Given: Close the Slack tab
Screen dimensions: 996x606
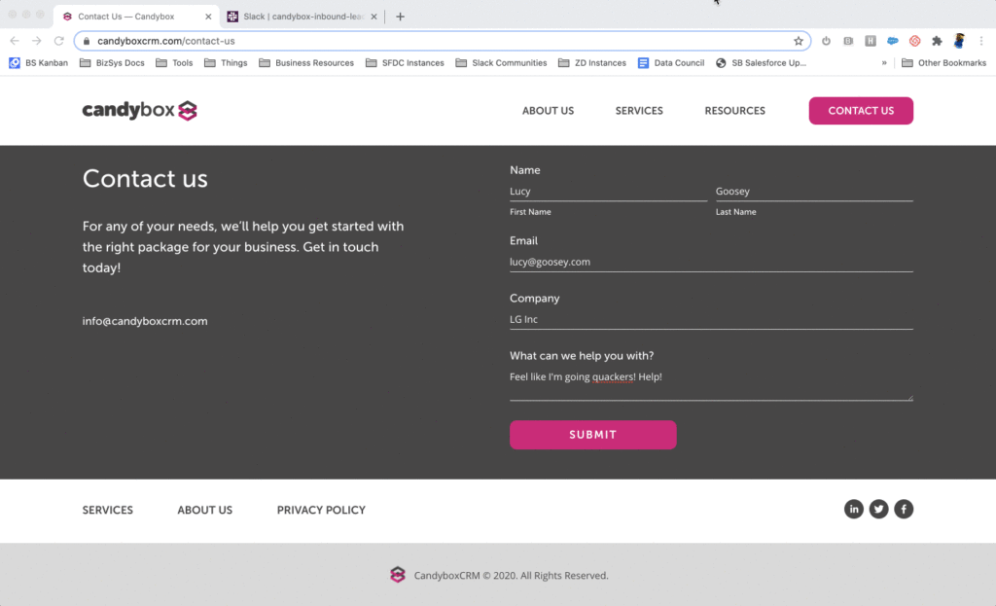Looking at the screenshot, I should pos(374,17).
